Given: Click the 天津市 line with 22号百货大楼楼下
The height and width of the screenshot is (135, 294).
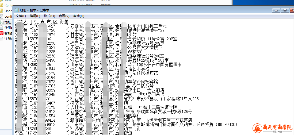Looking at the screenshot, I should 90,48.
